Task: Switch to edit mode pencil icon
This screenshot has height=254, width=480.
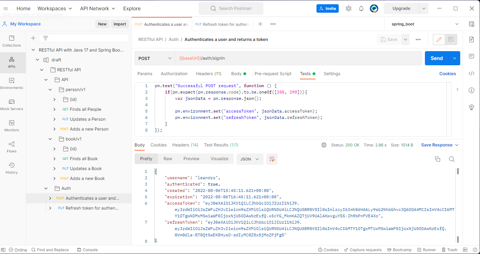Action: point(439,40)
